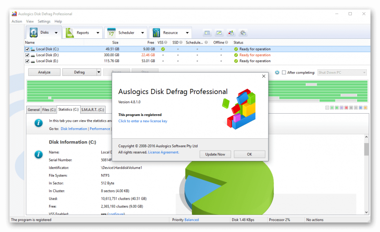Expand the Disks dropdown arrow
The image size is (380, 232).
tap(56, 33)
